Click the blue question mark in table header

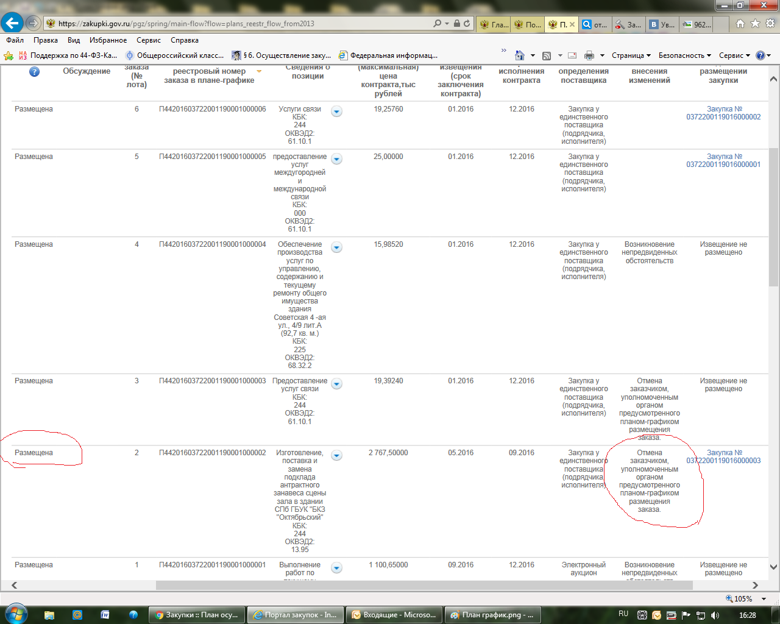(34, 71)
